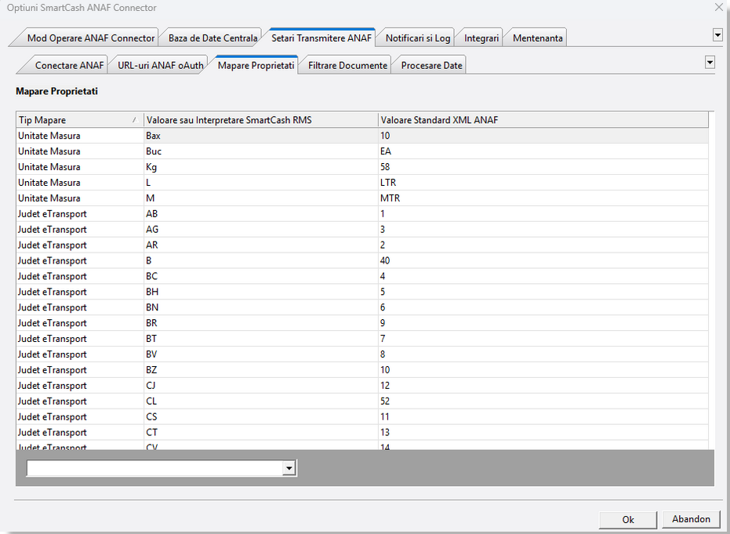This screenshot has width=730, height=534.
Task: Select the Unitate Masura cell in the M row
Action: coord(80,198)
